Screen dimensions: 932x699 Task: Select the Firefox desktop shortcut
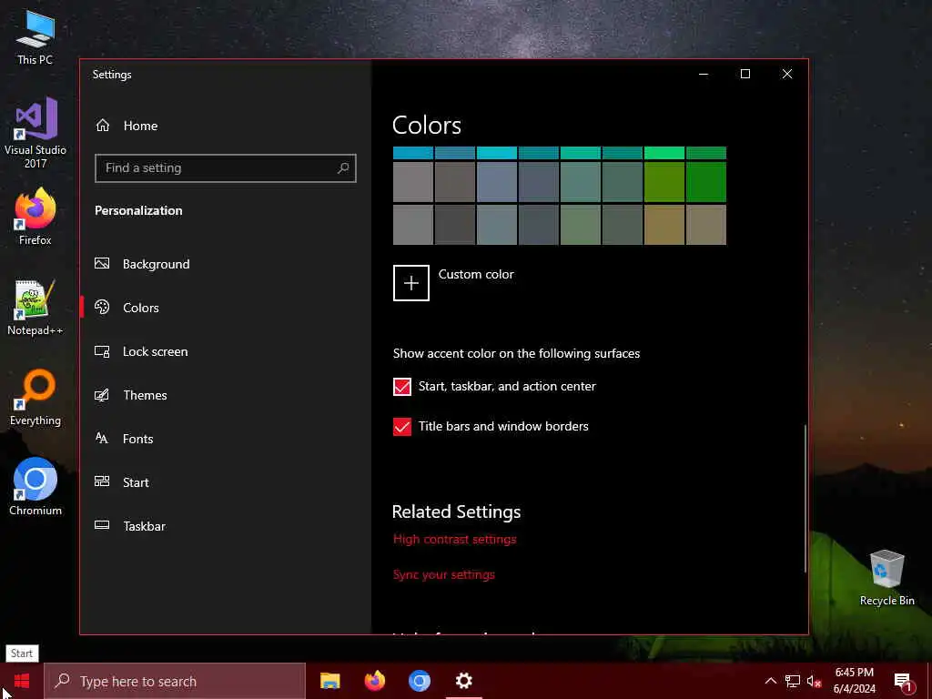[x=35, y=217]
